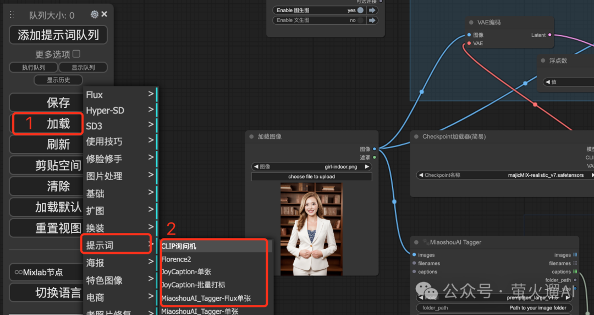The height and width of the screenshot is (315, 594).
Task: Open the 使用技巧 submenu
Action: pyautogui.click(x=120, y=142)
